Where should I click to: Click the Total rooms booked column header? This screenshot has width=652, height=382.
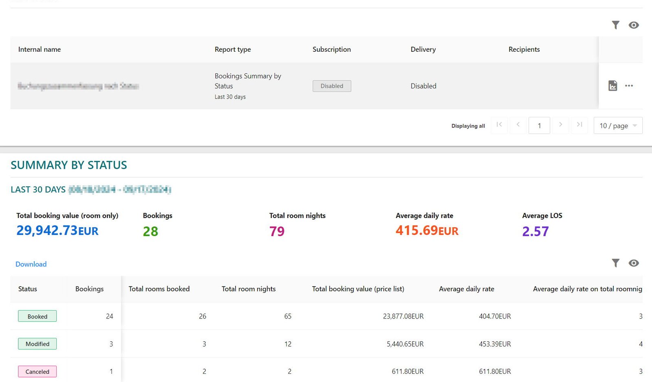point(159,289)
